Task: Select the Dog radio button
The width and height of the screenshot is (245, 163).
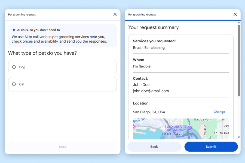Action: point(14,67)
